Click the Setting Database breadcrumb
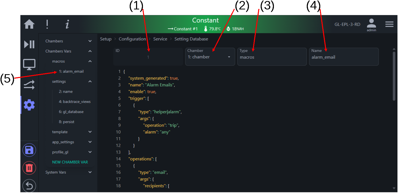The height and width of the screenshot is (193, 399). 191,39
